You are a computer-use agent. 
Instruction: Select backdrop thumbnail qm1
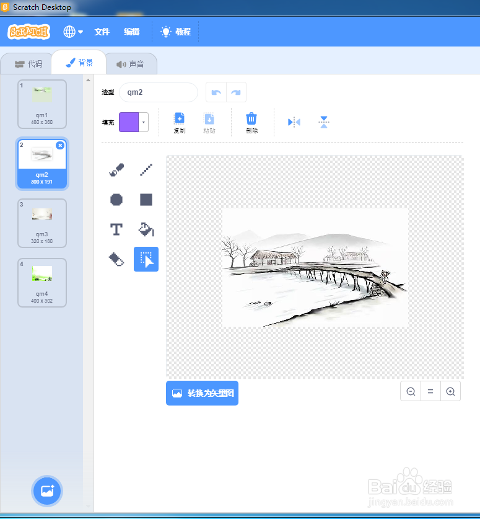42,104
